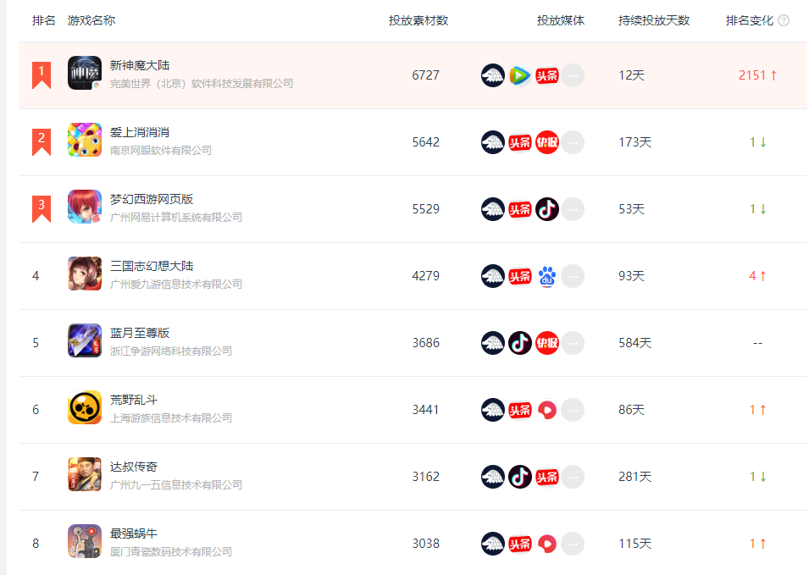
Task: Open the 达叔传奇 game icon
Action: (85, 474)
